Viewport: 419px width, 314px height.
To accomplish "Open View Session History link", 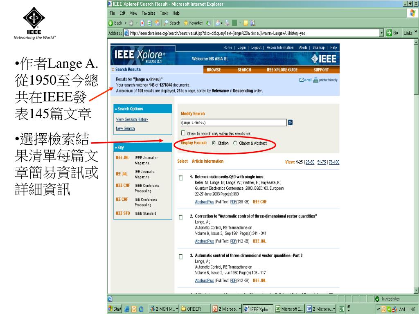I will click(x=132, y=119).
